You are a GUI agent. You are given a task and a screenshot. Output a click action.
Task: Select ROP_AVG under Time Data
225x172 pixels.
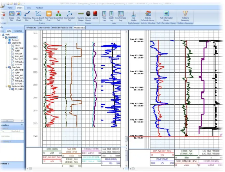(19, 75)
